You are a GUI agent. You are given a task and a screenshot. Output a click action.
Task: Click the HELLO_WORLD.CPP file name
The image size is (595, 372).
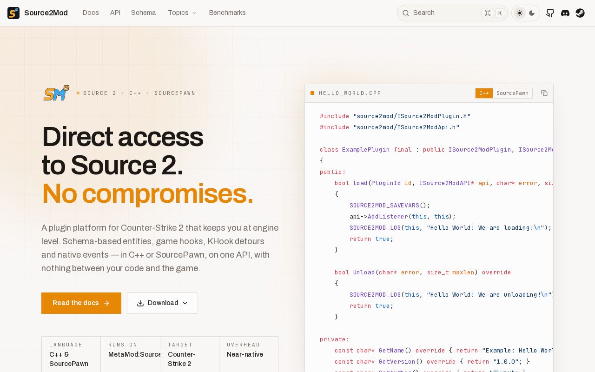pos(350,93)
